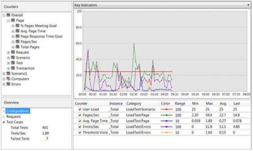
Task: Expand the Request counter node
Action: 8,53
